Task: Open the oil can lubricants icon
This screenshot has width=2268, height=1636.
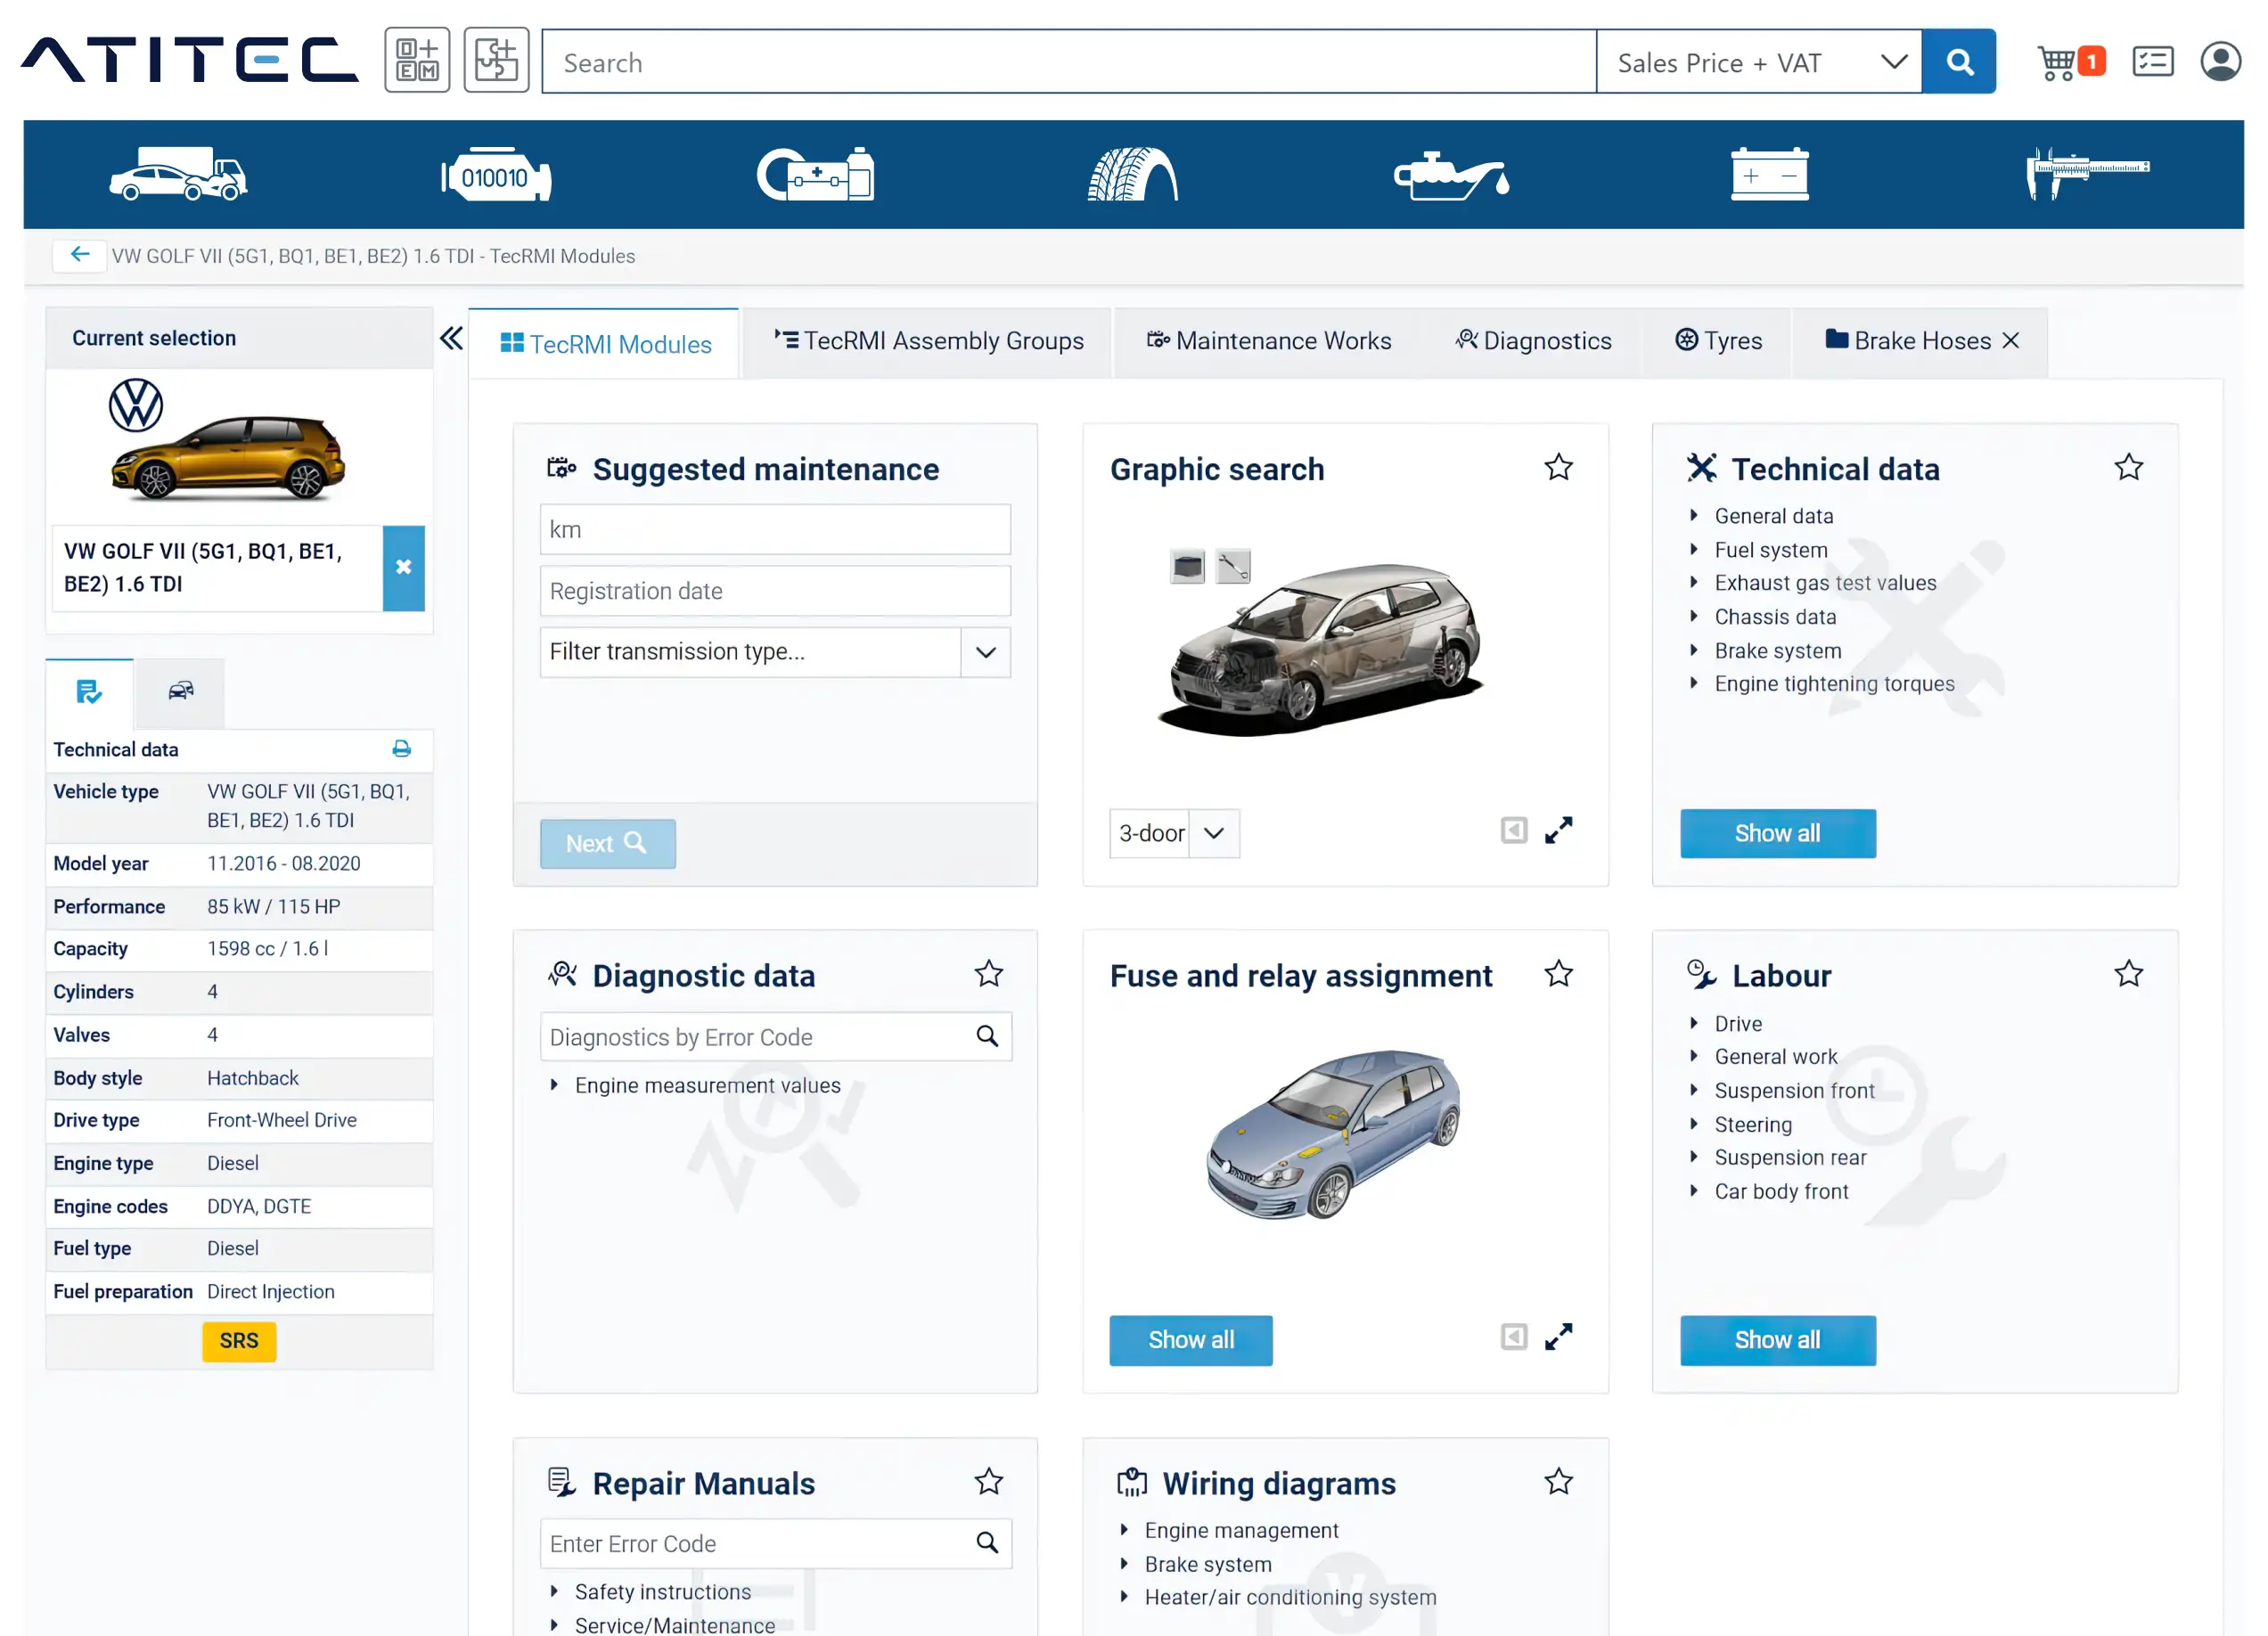Action: pos(1451,176)
